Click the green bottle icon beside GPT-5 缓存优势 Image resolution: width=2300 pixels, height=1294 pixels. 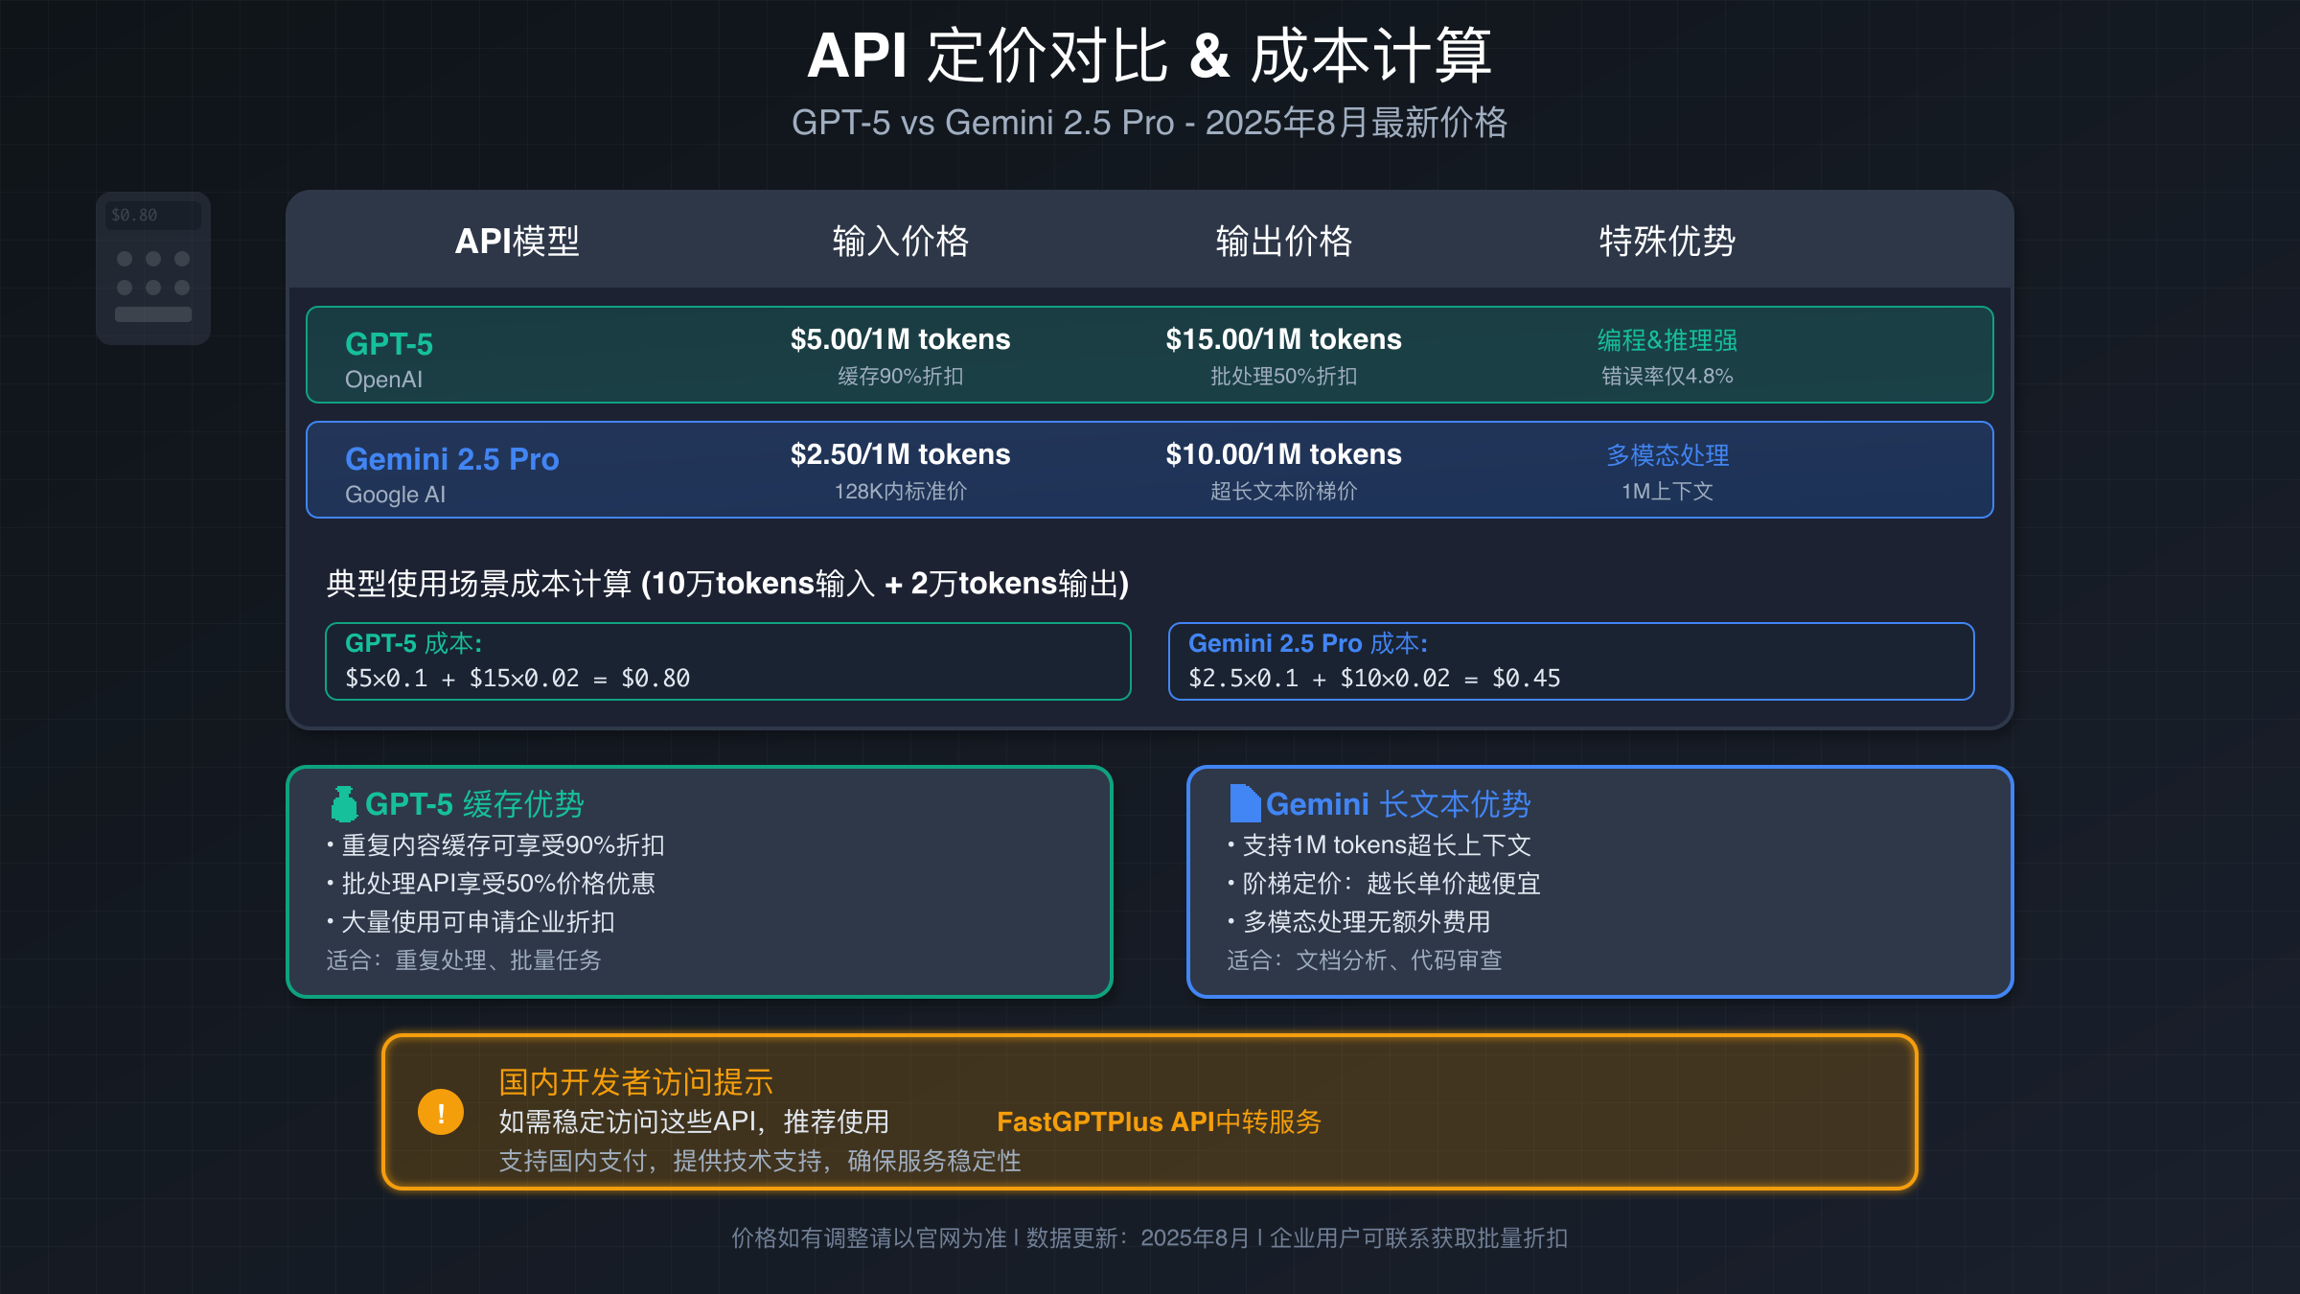click(x=344, y=804)
